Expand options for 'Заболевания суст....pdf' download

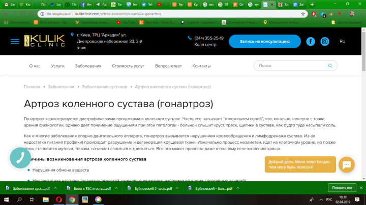point(55,188)
